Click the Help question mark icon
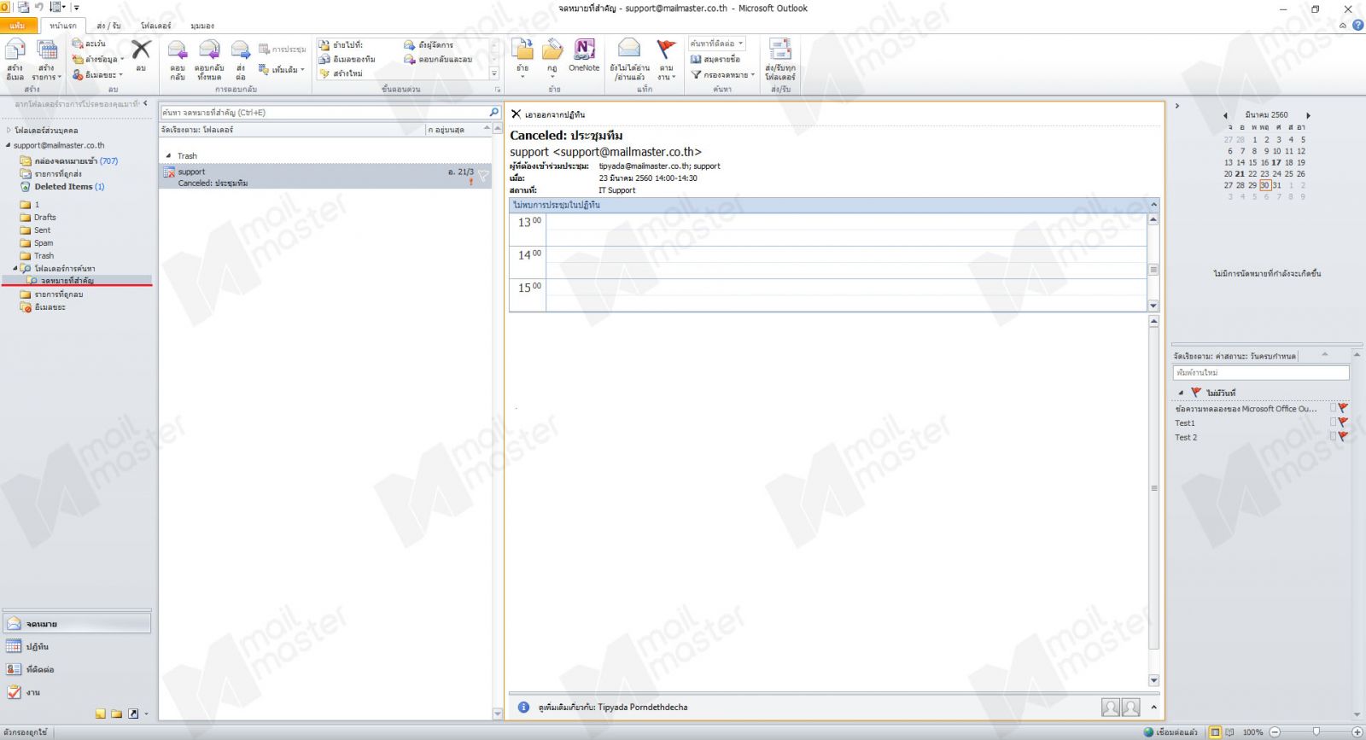This screenshot has width=1366, height=740. tap(1357, 25)
